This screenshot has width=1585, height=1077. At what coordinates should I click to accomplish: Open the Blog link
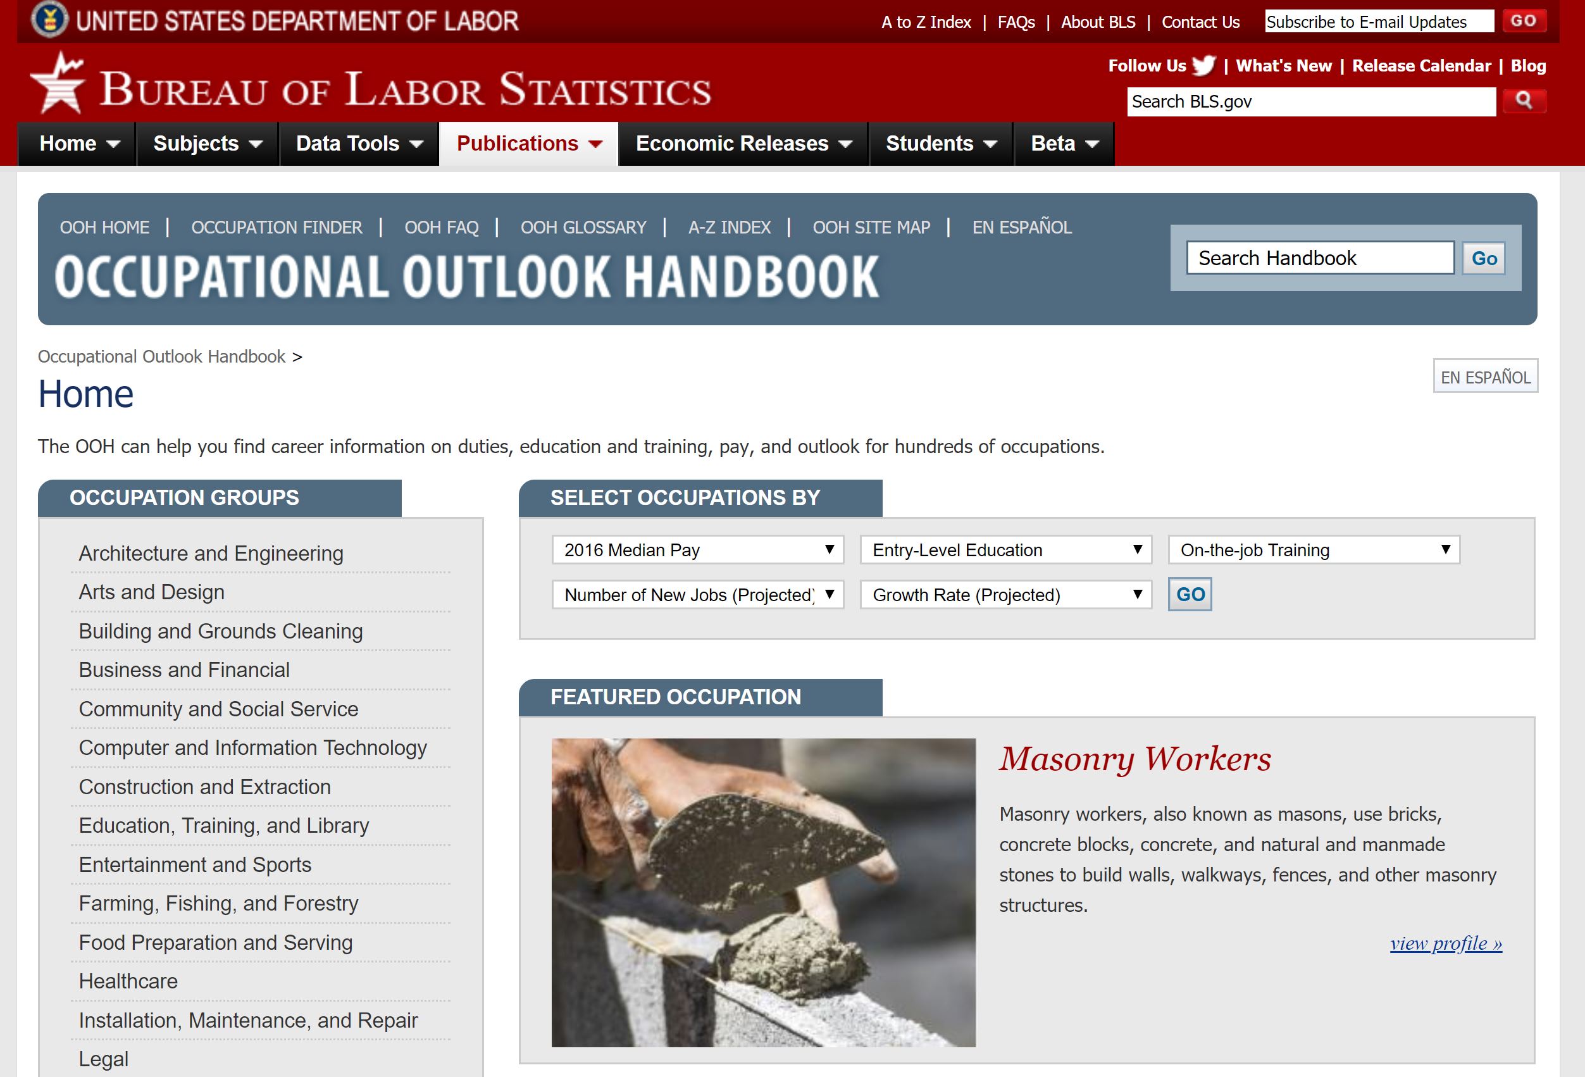pos(1529,65)
